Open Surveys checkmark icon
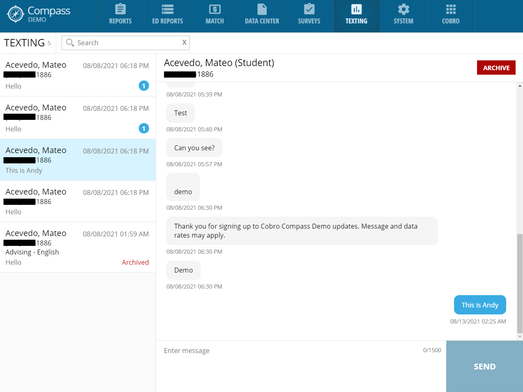 click(x=309, y=9)
